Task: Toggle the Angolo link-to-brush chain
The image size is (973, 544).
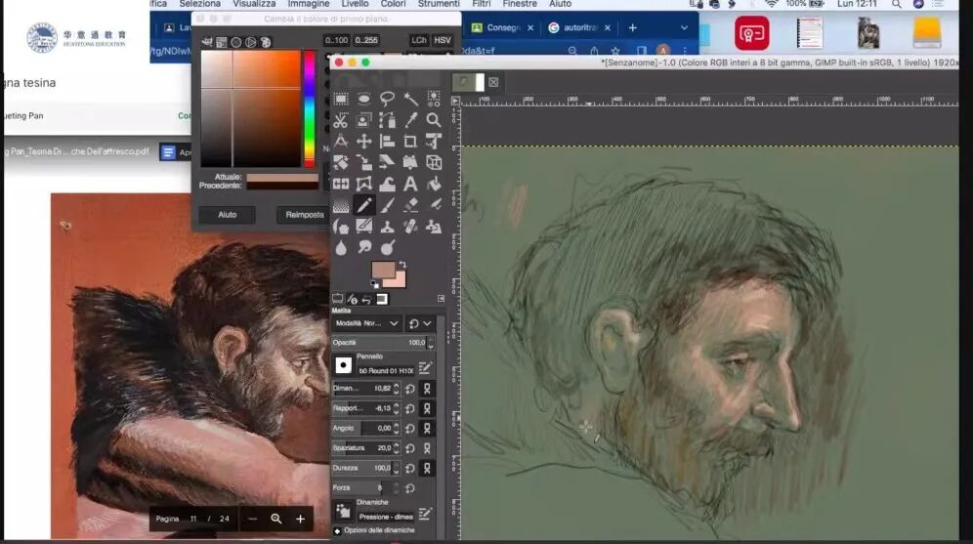Action: coord(427,429)
